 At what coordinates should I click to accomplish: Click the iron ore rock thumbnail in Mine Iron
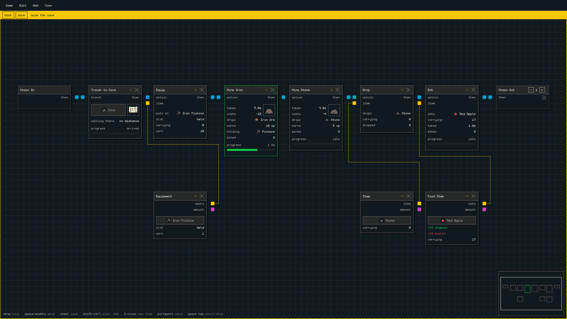[x=269, y=110]
